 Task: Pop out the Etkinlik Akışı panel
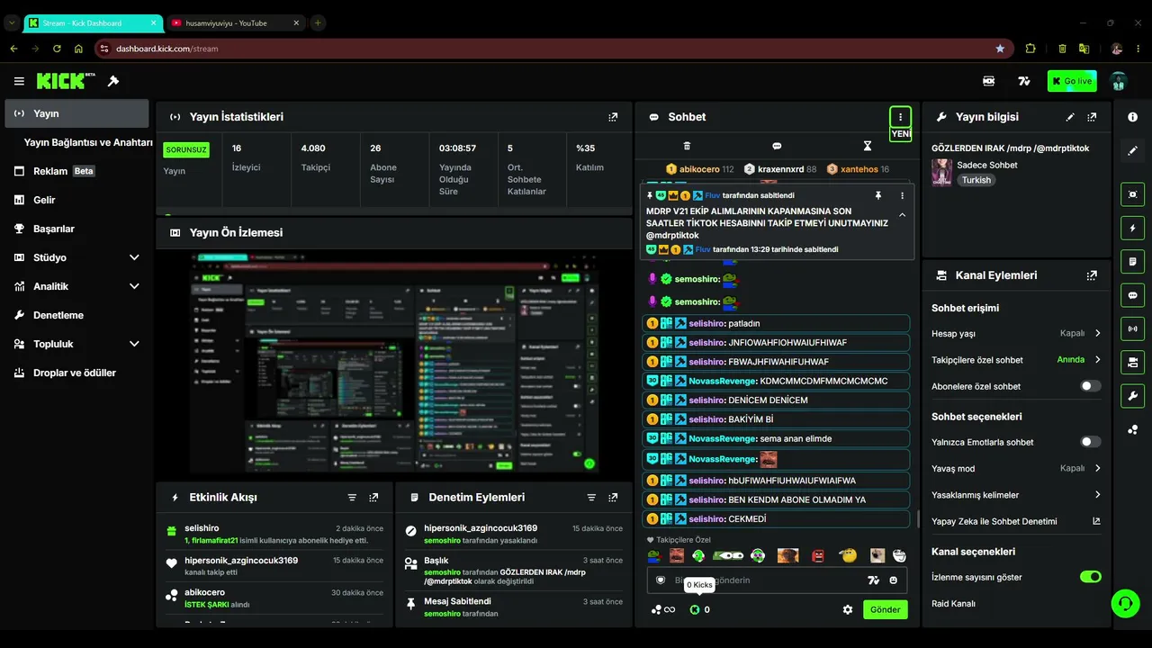373,498
